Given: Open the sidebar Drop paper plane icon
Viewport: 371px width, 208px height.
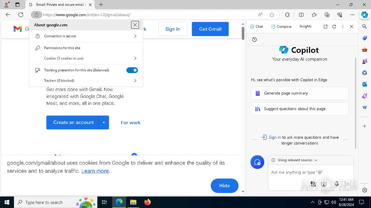Looking at the screenshot, I should [365, 107].
